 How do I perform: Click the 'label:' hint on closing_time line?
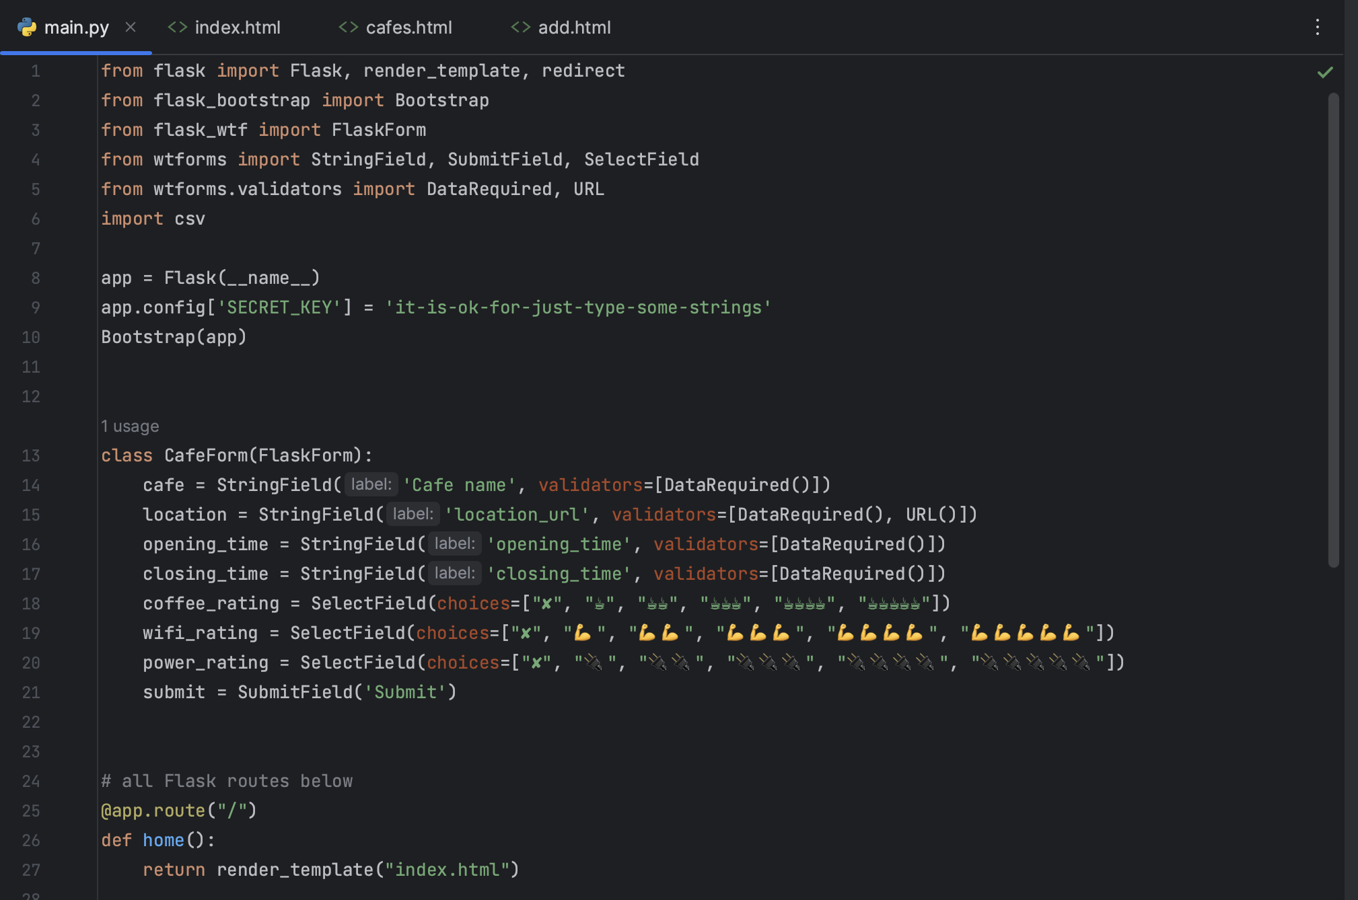pyautogui.click(x=455, y=573)
